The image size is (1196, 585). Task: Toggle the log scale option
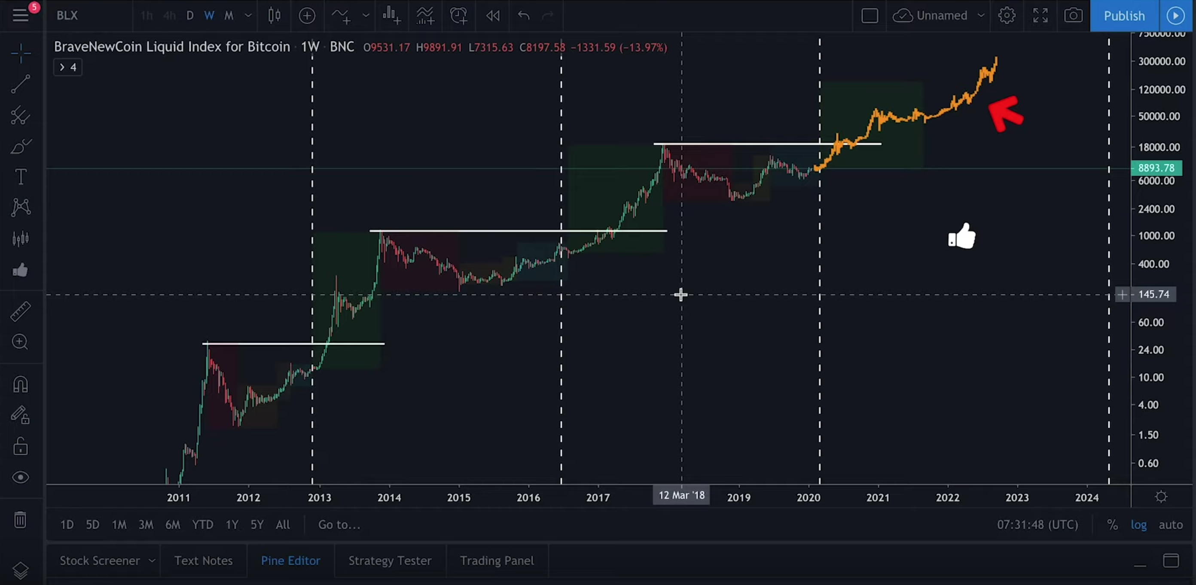1138,524
